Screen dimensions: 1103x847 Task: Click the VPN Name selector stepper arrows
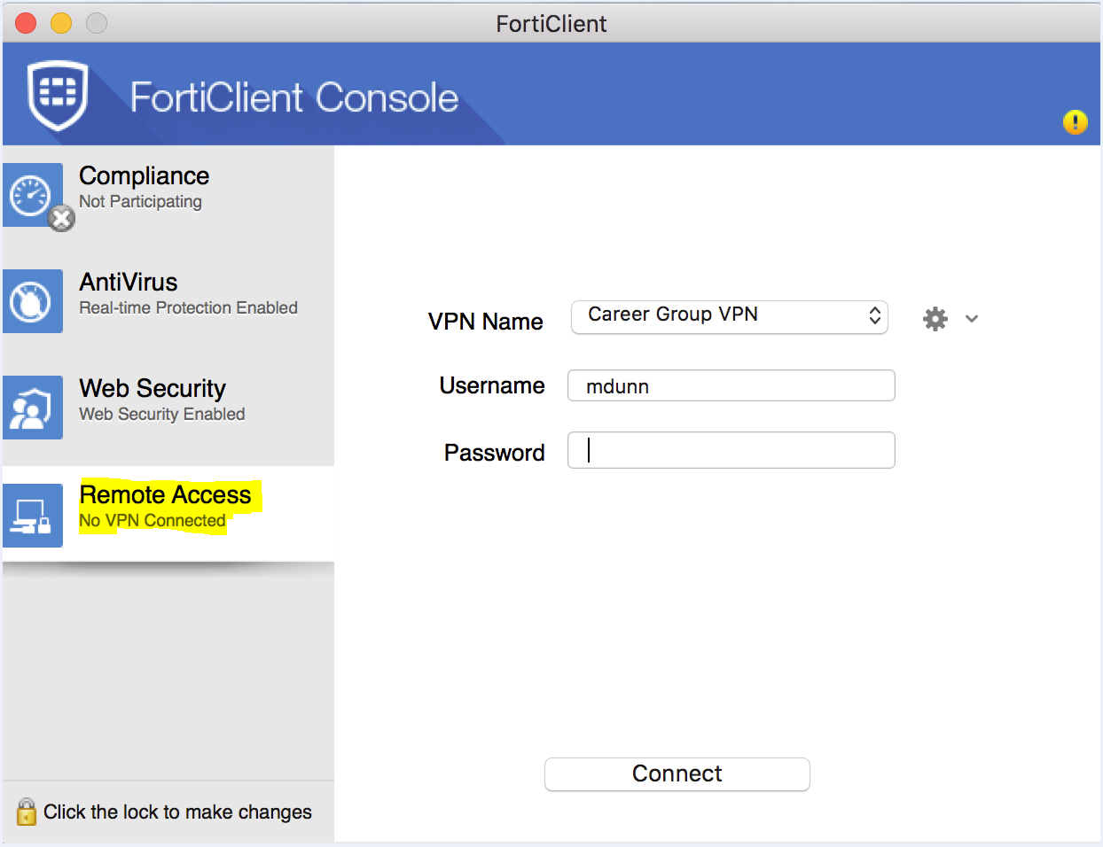coord(876,316)
